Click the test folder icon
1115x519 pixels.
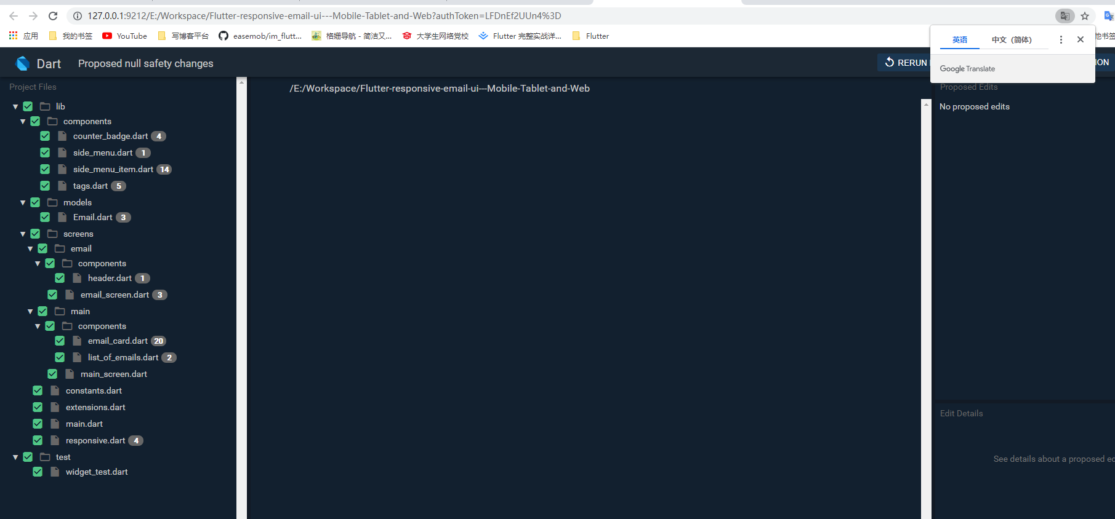click(x=45, y=457)
